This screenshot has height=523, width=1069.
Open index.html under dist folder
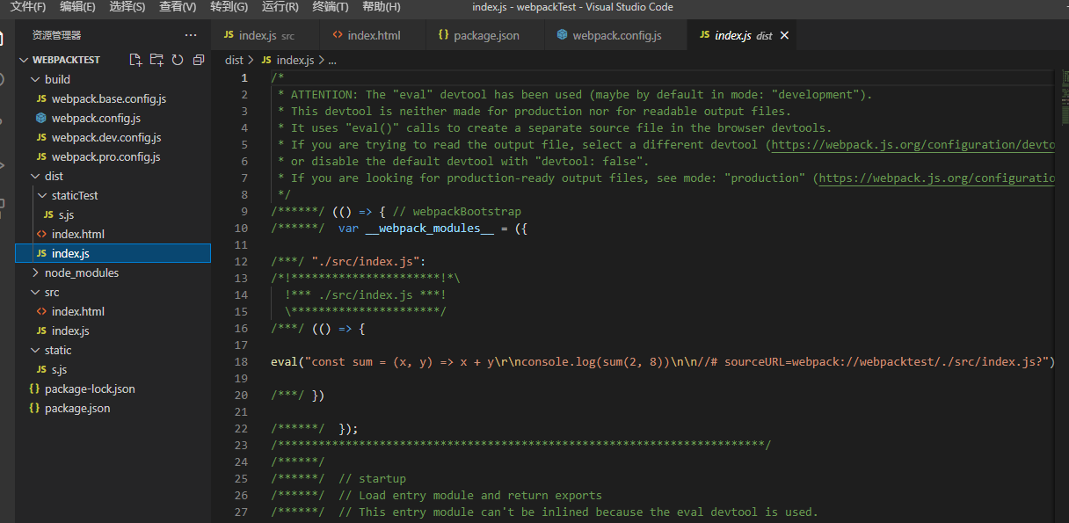(x=113, y=234)
